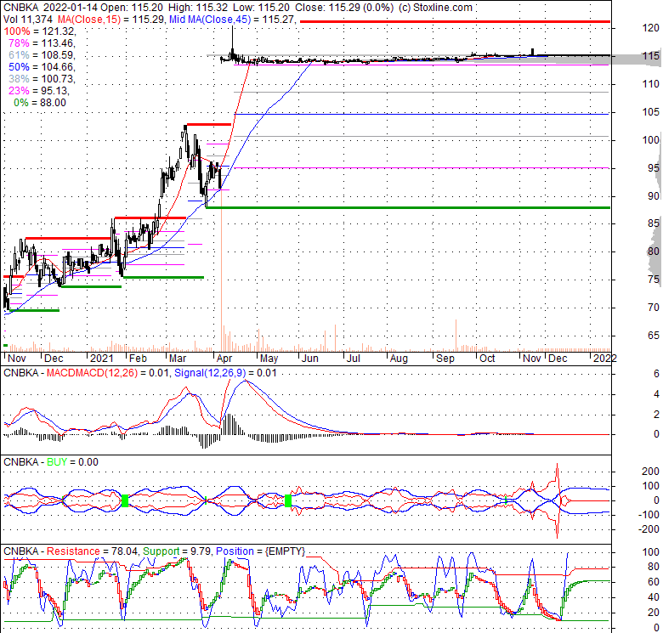Click the '0% = 88.00' level label
Screen dimensions: 663x633
[x=40, y=102]
